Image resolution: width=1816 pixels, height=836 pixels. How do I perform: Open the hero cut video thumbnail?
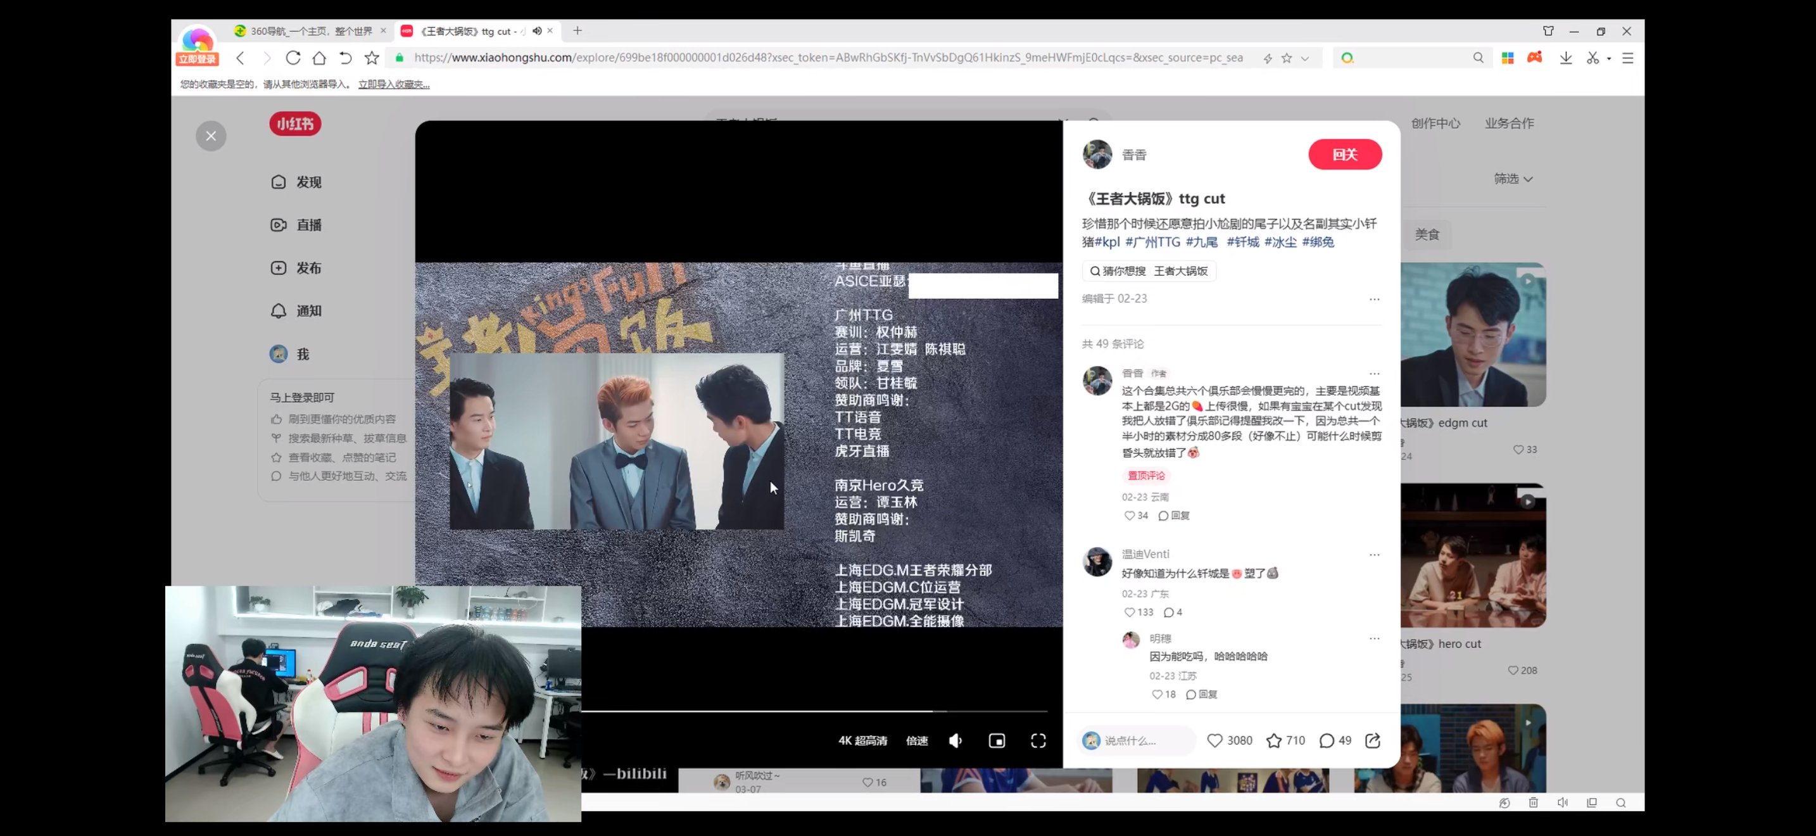tap(1473, 555)
